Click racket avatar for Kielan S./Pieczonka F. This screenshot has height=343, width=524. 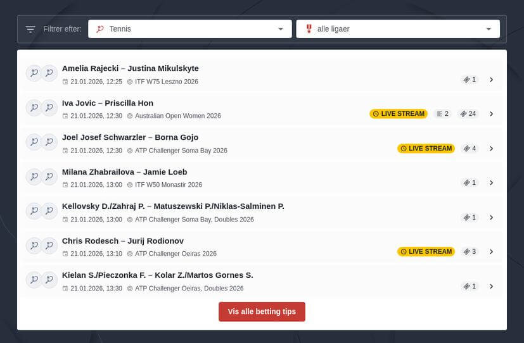pyautogui.click(x=34, y=280)
